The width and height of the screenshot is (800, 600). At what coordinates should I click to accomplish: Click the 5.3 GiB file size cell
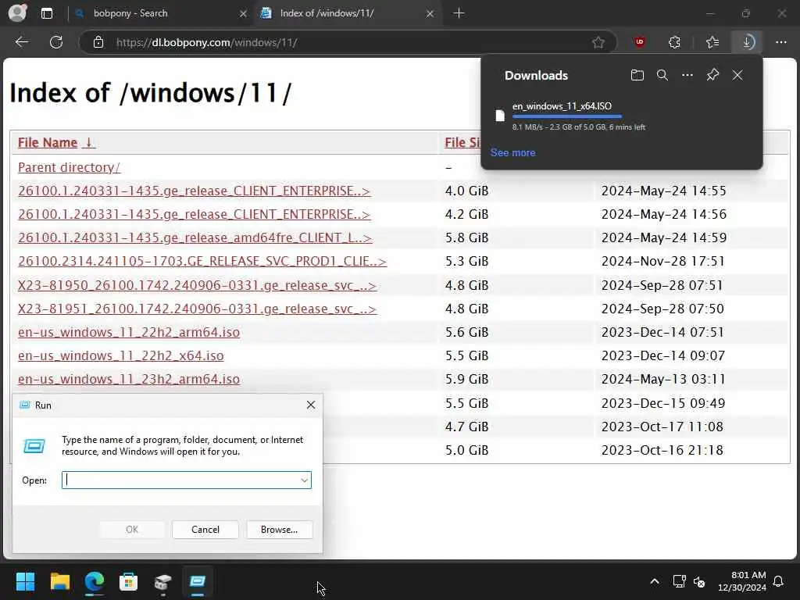(x=466, y=261)
